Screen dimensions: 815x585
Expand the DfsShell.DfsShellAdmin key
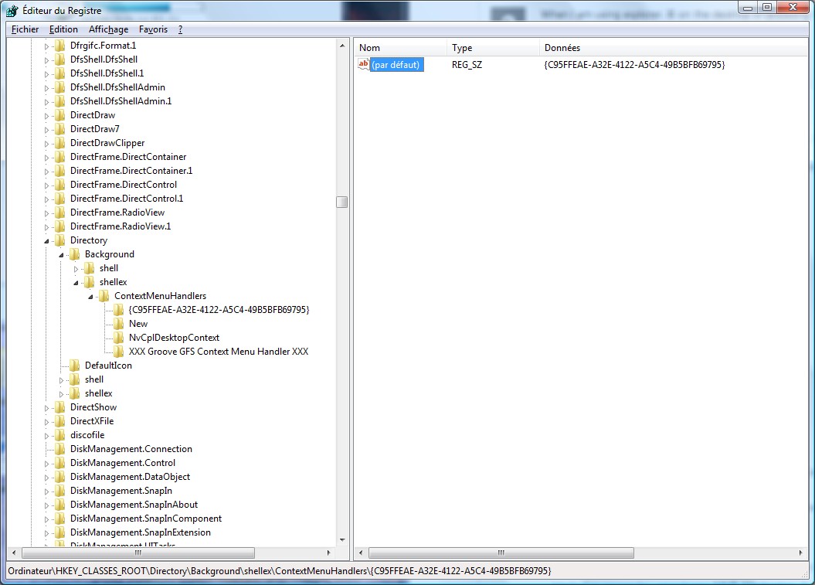(47, 88)
